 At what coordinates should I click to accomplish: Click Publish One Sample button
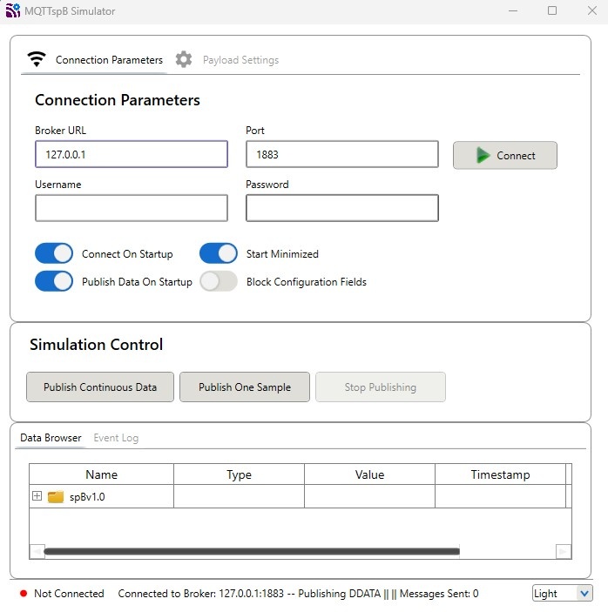[x=245, y=387]
